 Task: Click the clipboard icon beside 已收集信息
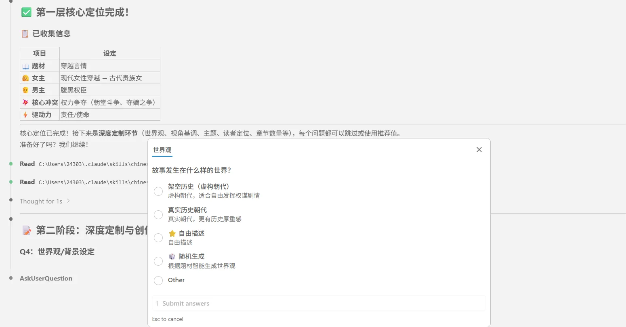25,34
